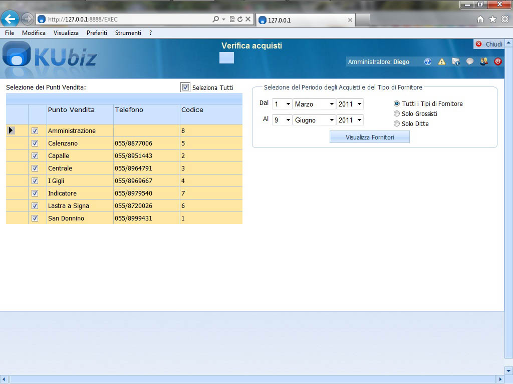The width and height of the screenshot is (513, 384).
Task: Toggle the Seleziona Tutti checkbox
Action: (186, 87)
